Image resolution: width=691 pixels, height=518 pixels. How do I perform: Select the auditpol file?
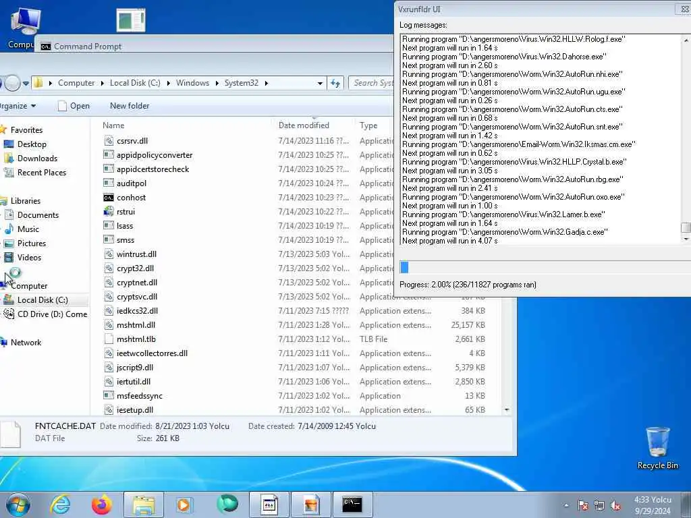point(132,183)
